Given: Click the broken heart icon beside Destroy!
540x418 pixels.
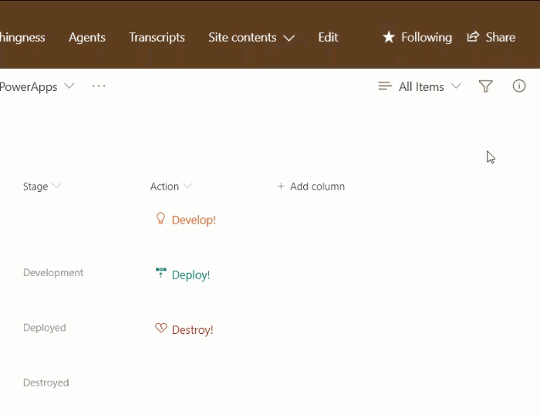Looking at the screenshot, I should [x=160, y=329].
